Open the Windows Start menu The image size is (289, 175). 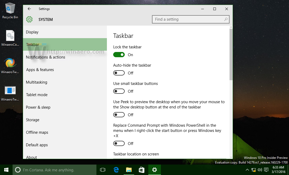click(6, 170)
